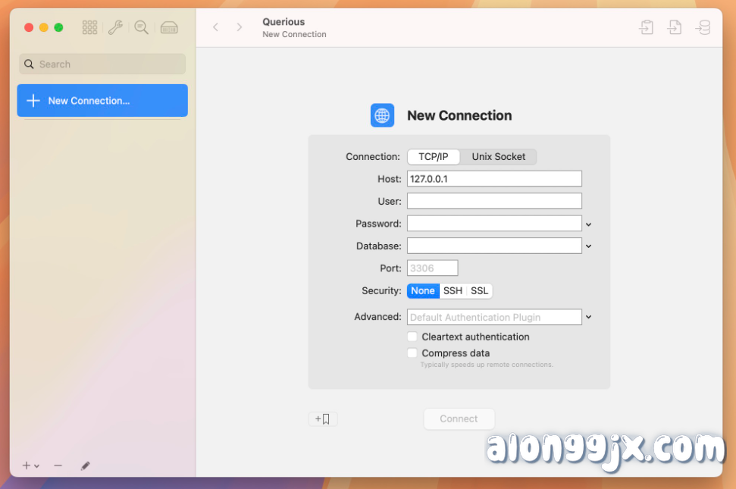
Task: Click the server status toolbar icon
Action: click(x=169, y=27)
